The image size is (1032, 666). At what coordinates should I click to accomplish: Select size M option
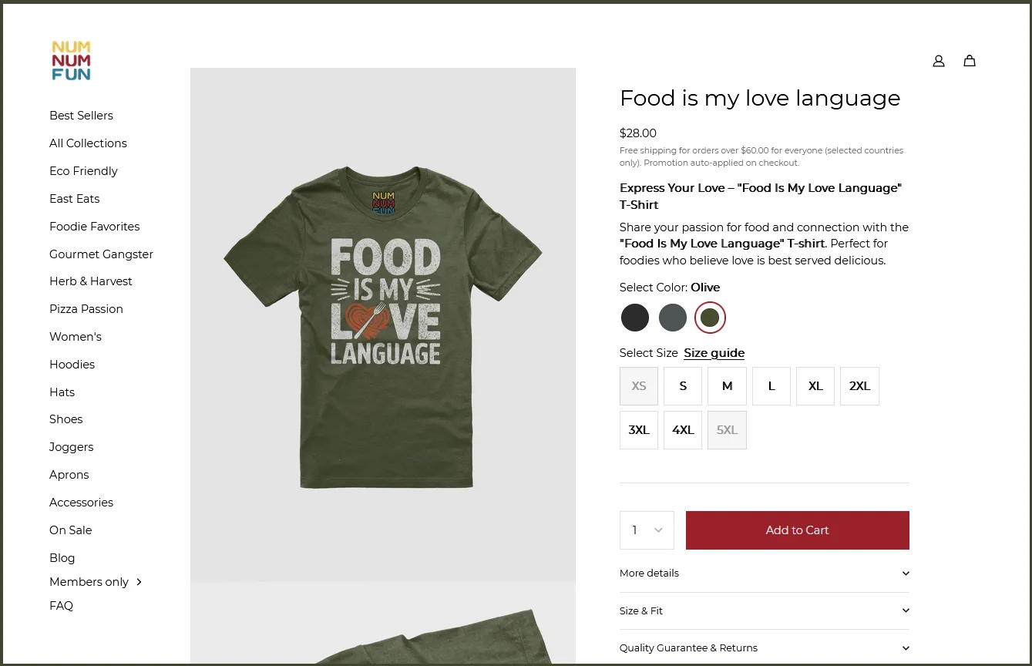point(727,386)
